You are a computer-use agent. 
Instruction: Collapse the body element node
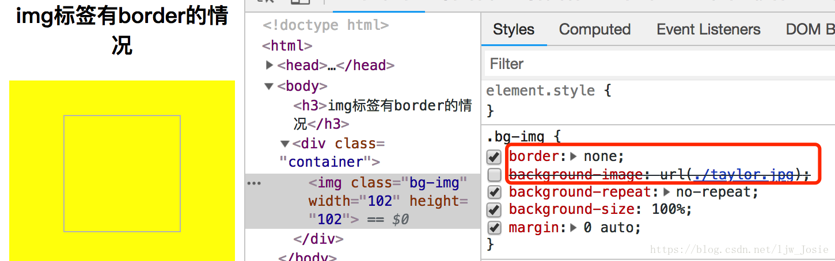[269, 86]
